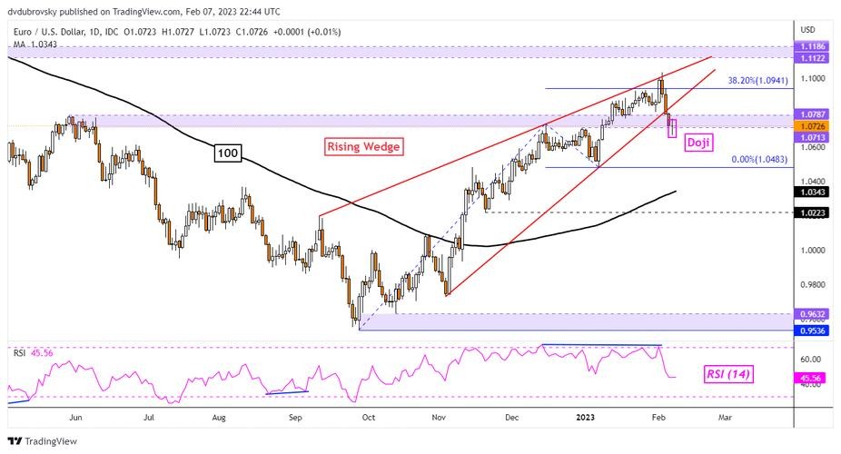This screenshot has height=454, width=841.
Task: Click the pink Doji highlight rectangle
Action: tap(673, 126)
